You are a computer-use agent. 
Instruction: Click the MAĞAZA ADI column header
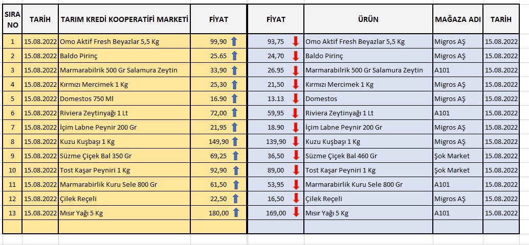click(x=457, y=19)
